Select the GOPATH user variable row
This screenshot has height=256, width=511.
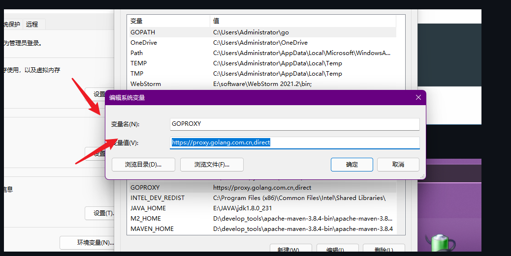[x=262, y=32]
